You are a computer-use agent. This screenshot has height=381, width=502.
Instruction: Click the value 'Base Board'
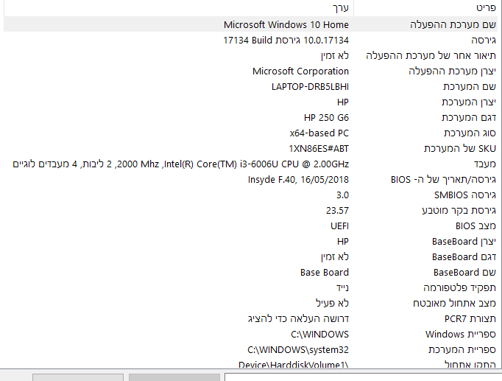[x=325, y=273]
